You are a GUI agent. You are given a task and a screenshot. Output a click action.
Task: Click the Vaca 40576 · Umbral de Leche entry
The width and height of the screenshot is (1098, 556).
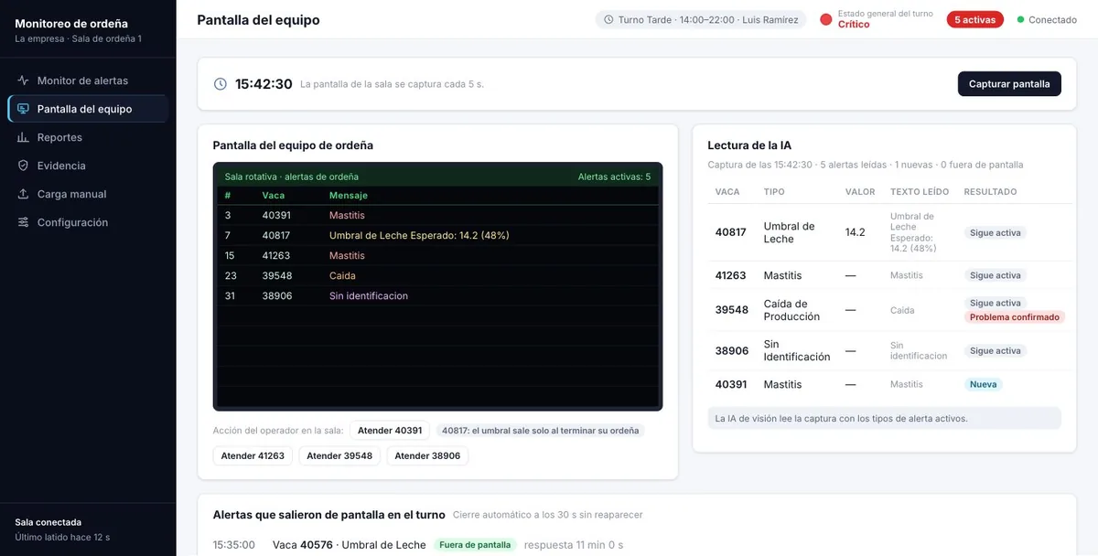[349, 545]
